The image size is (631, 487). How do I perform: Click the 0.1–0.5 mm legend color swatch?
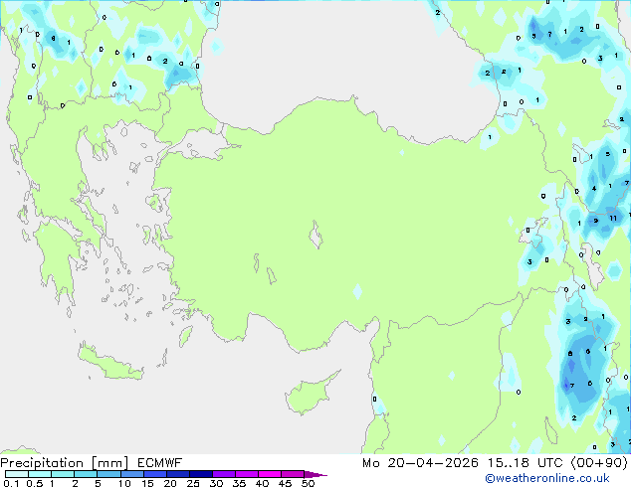click(17, 474)
